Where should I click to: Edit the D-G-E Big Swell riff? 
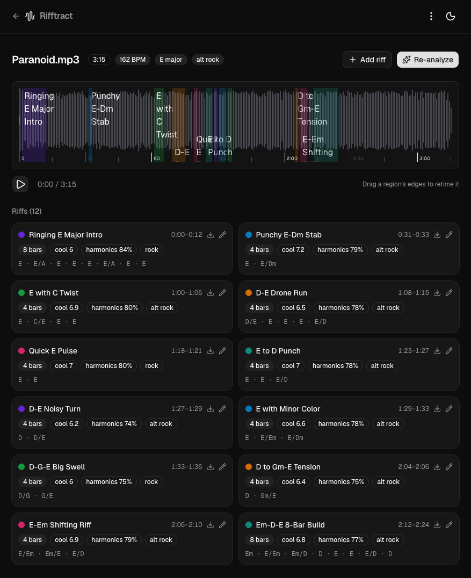click(222, 467)
